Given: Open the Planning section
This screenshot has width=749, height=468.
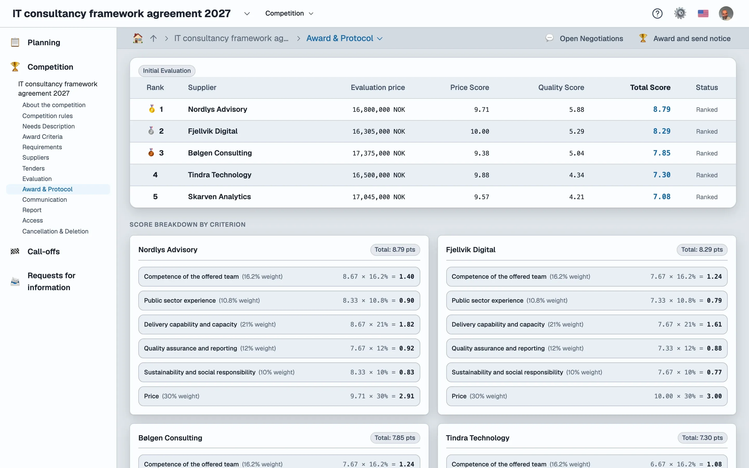Looking at the screenshot, I should 44,42.
